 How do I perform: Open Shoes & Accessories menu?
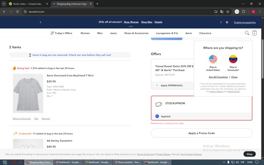pyautogui.click(x=137, y=33)
